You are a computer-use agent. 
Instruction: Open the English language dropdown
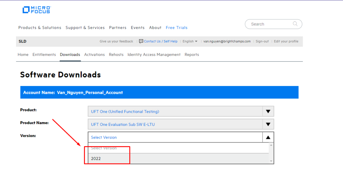click(190, 41)
